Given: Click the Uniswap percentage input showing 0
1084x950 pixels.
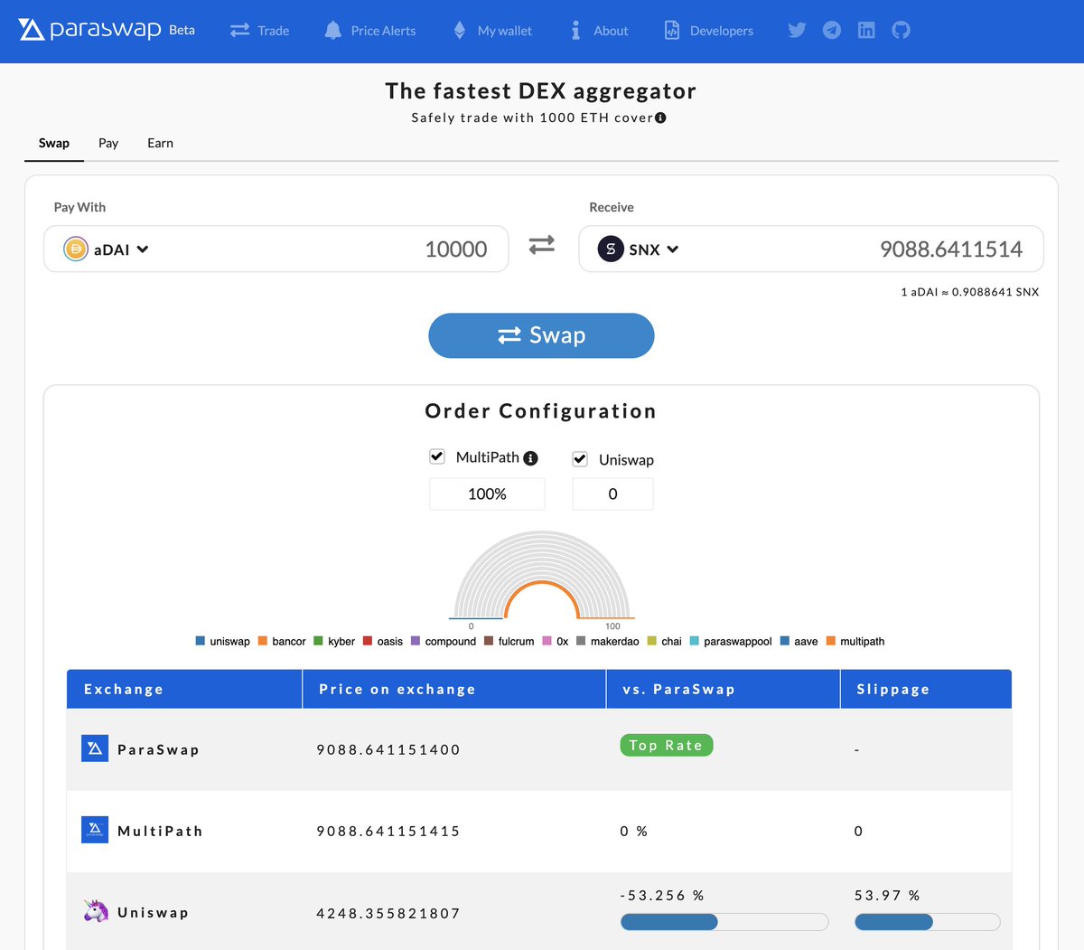Looking at the screenshot, I should 612,494.
